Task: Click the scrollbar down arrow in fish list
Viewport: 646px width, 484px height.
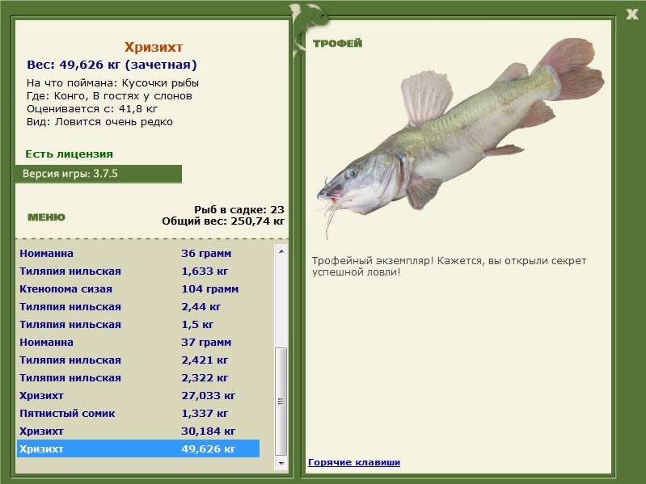Action: click(281, 464)
